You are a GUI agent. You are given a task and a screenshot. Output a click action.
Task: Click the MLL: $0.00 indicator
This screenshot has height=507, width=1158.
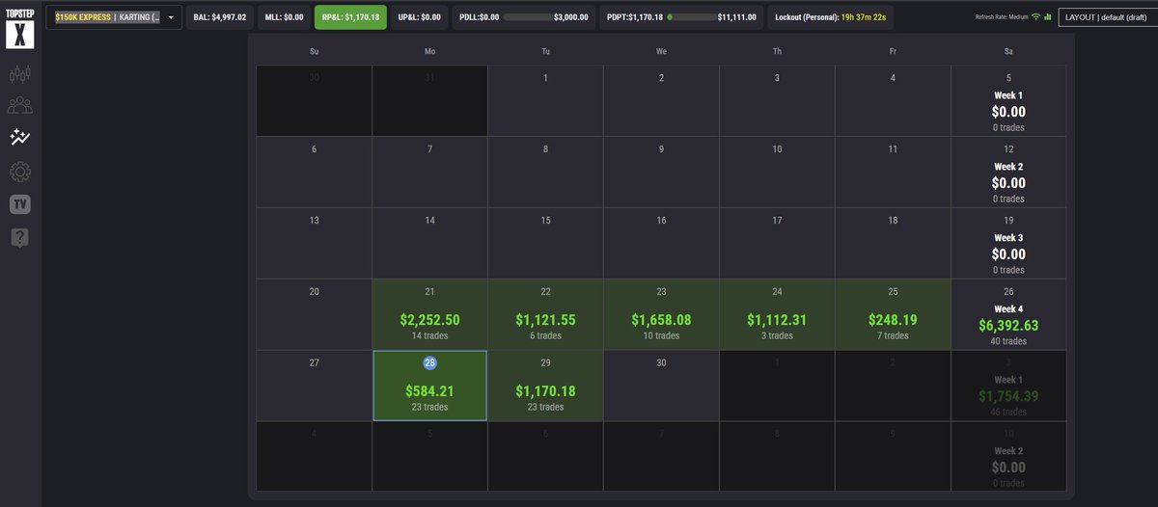point(284,17)
